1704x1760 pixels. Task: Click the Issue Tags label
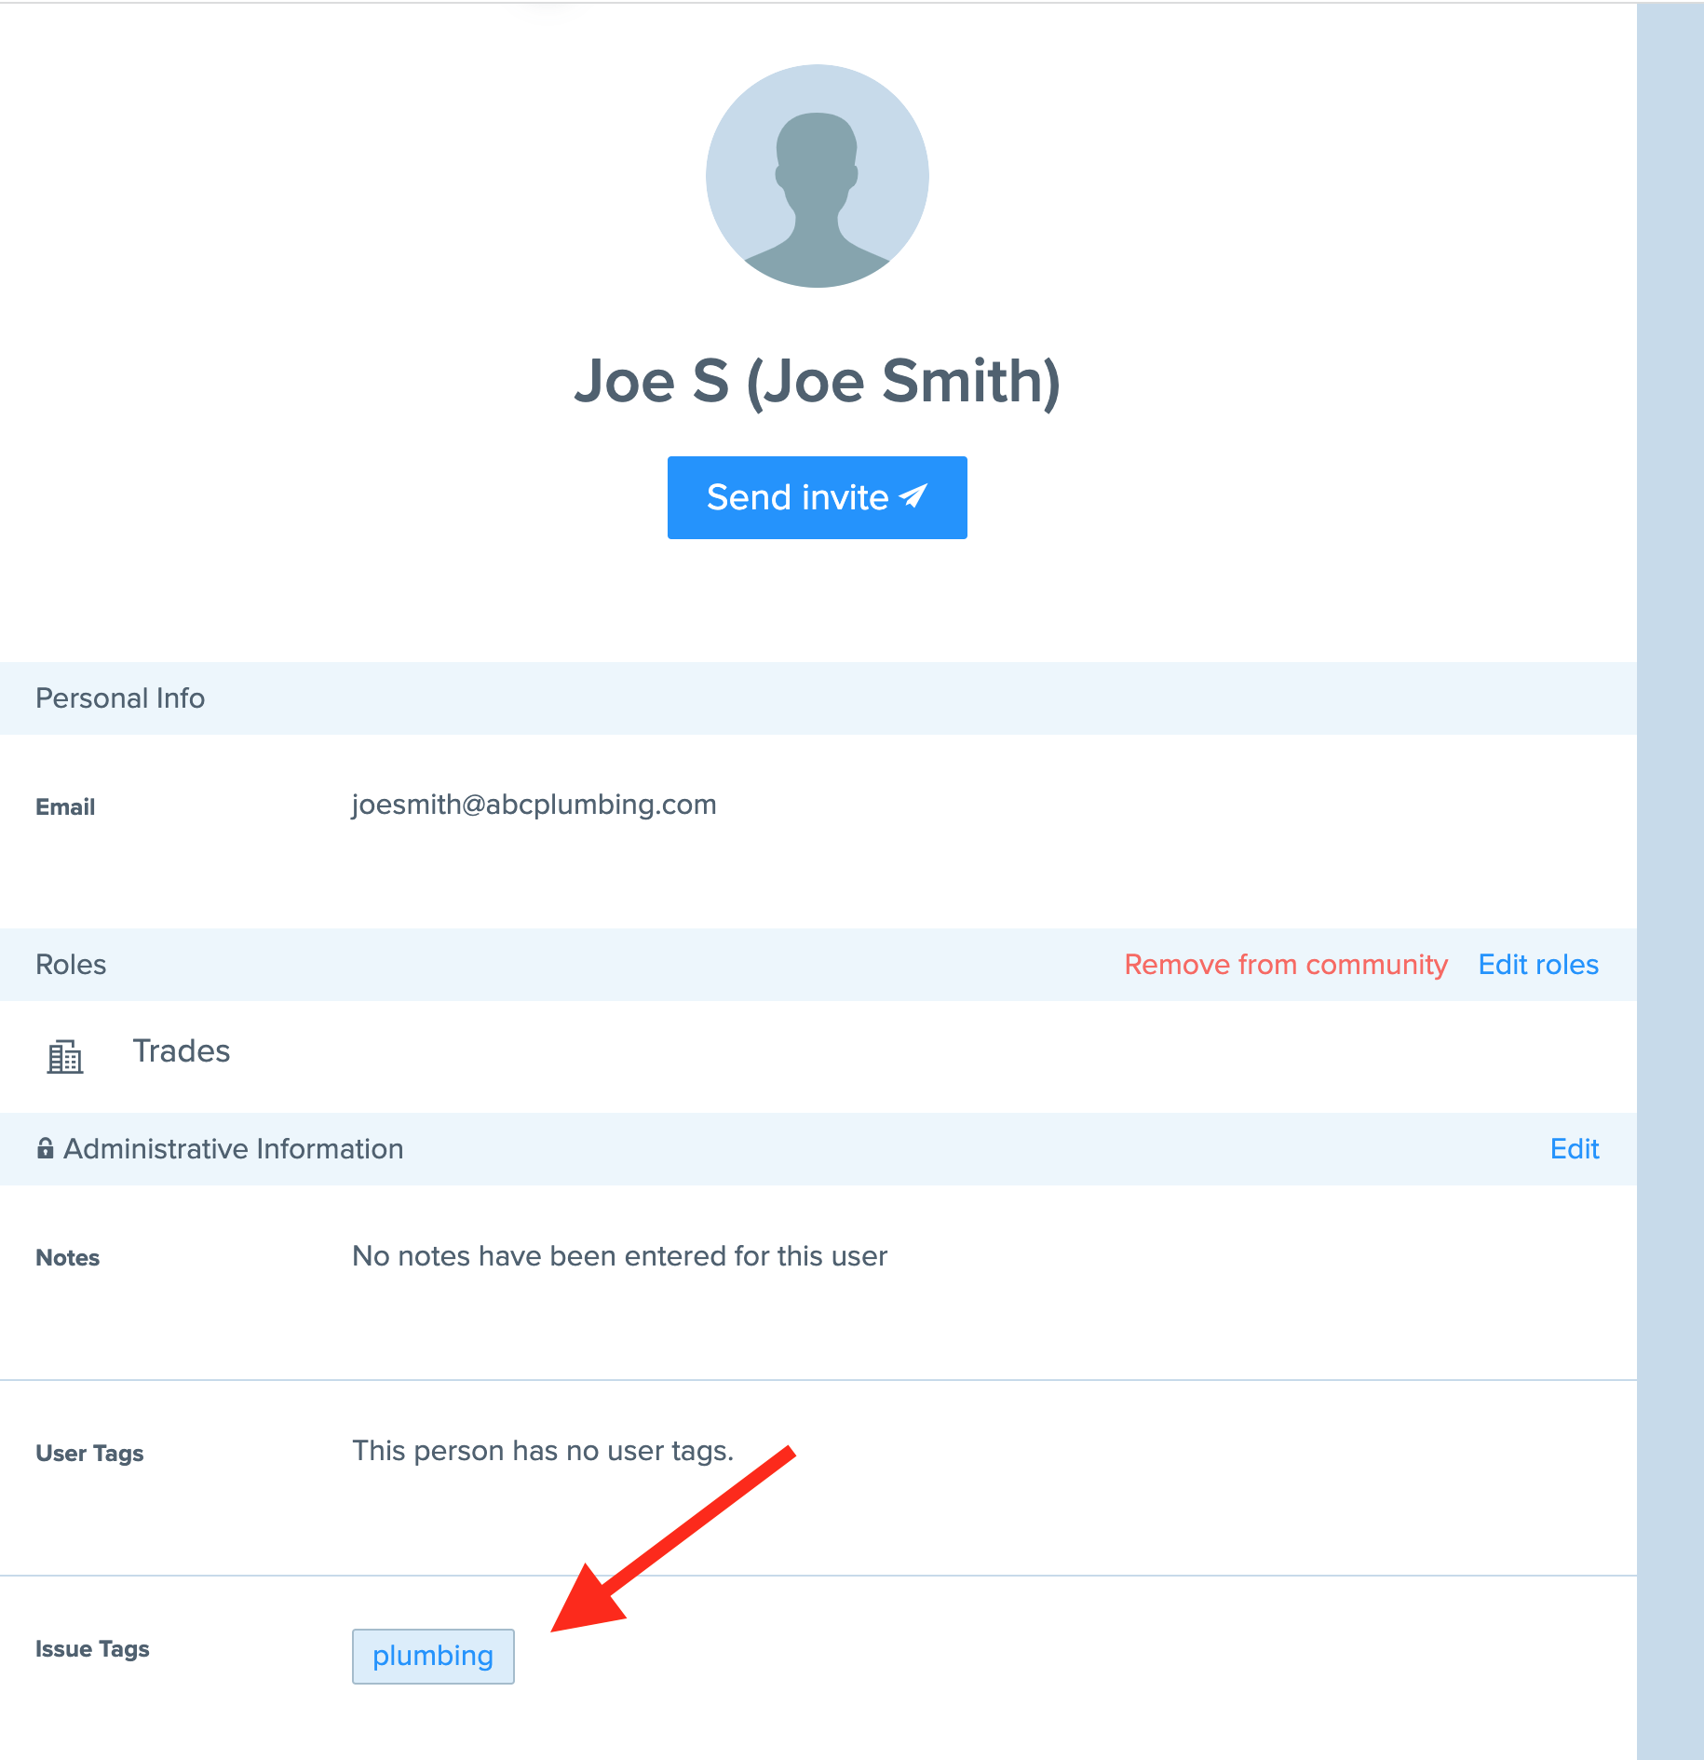click(92, 1649)
